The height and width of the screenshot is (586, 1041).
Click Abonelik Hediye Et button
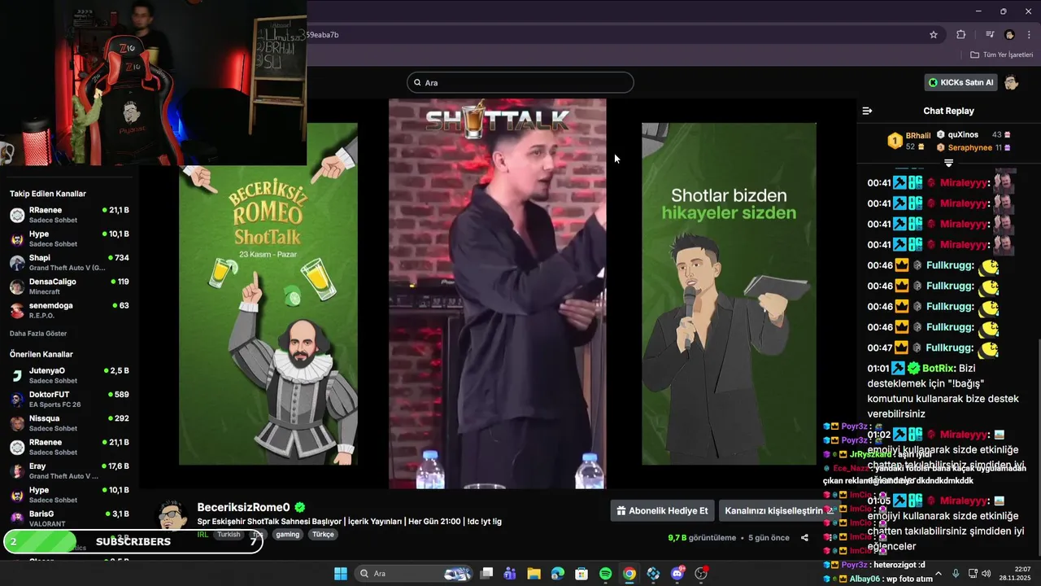coord(662,511)
